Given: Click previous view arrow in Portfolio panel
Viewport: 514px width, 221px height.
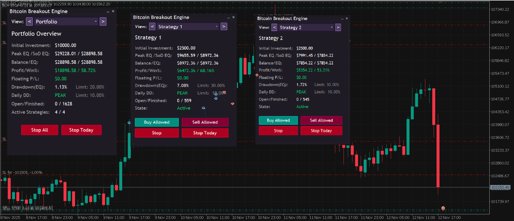Looking at the screenshot, I should click(29, 22).
